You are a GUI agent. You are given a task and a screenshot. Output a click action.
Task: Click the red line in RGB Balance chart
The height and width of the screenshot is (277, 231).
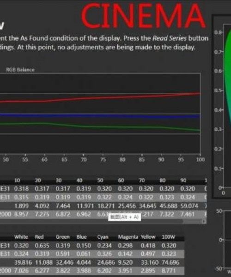click(x=100, y=98)
